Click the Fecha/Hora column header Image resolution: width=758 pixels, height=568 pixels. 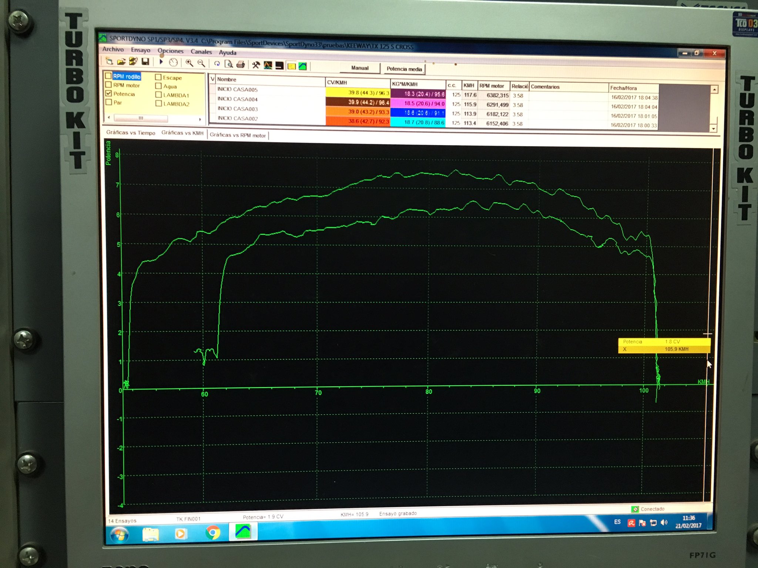pyautogui.click(x=634, y=88)
